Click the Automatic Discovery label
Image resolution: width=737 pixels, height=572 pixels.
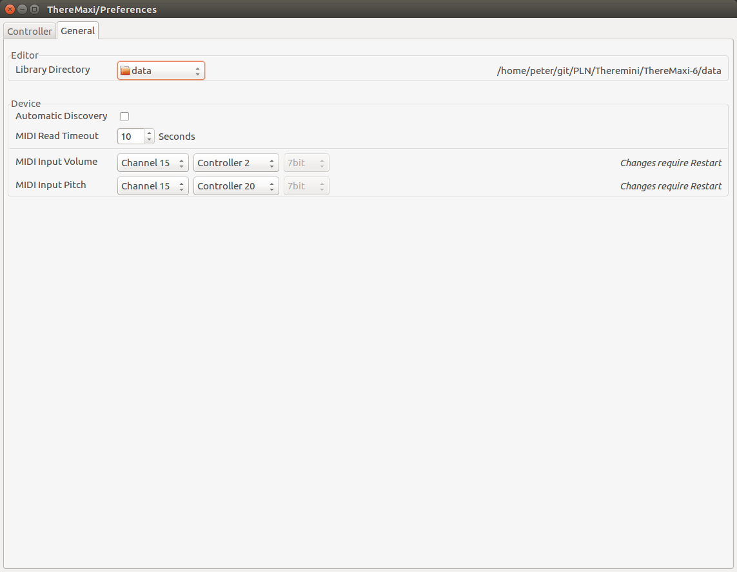click(61, 116)
